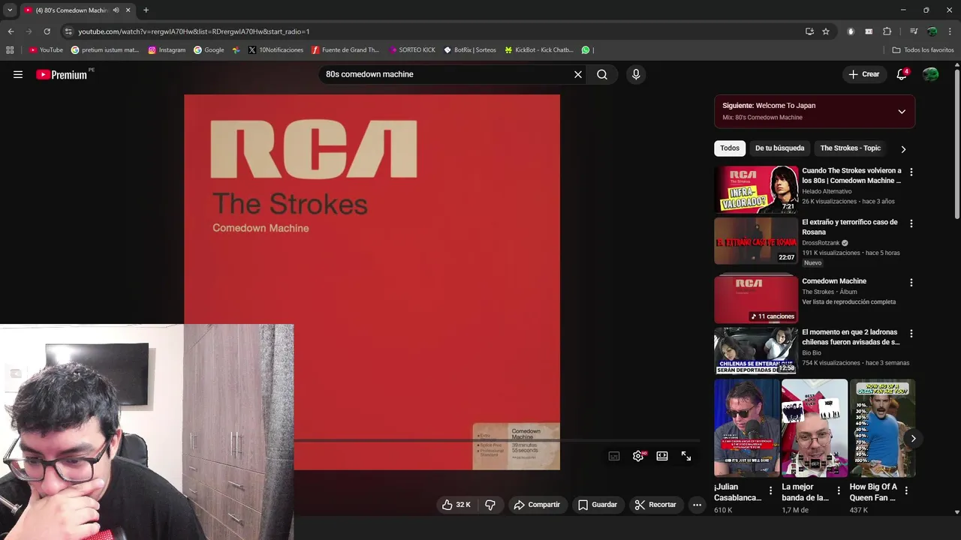Screen dimensions: 961x540
Task: Run the search with the magnifier button
Action: (x=602, y=74)
